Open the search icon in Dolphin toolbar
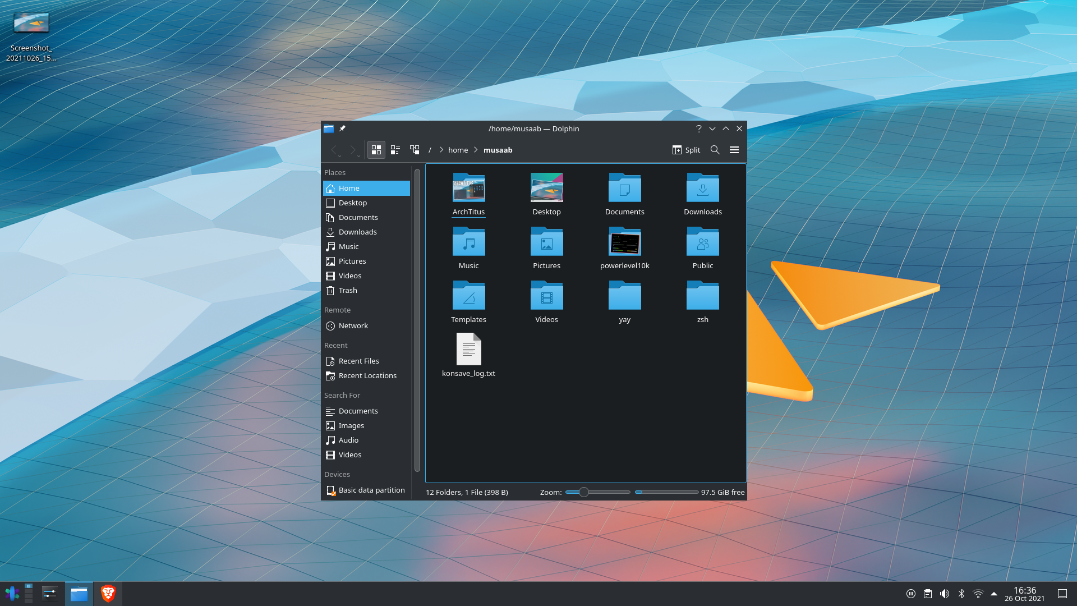 (x=715, y=150)
